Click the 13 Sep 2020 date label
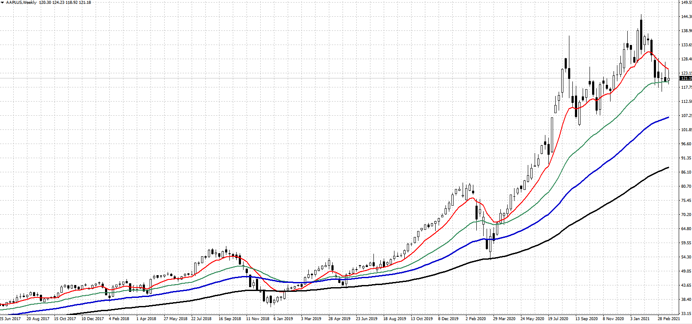Viewport: 692px width, 324px height. pyautogui.click(x=586, y=319)
